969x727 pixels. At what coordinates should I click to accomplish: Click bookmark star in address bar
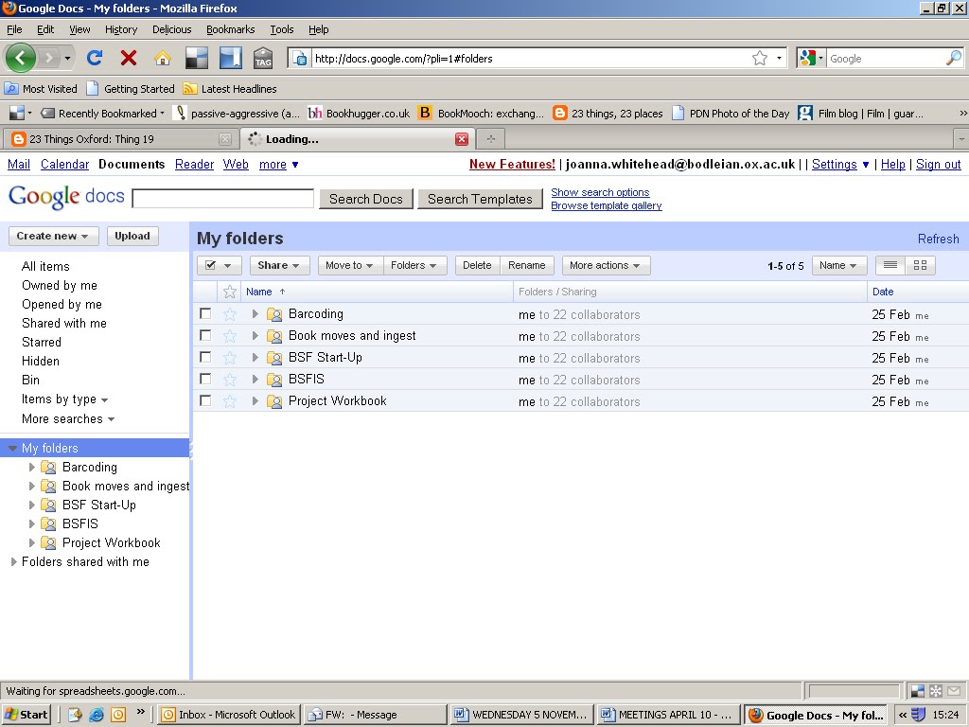(x=760, y=58)
